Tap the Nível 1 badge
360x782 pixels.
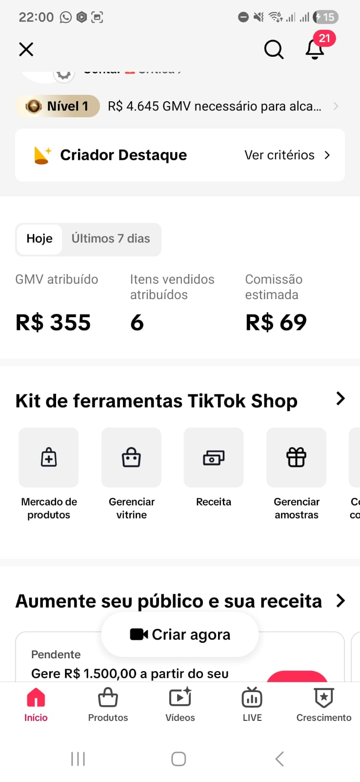pos(58,106)
